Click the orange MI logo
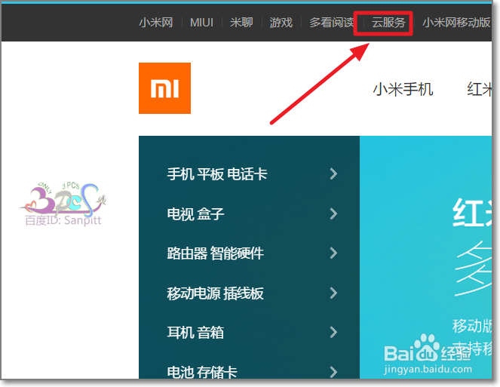500x387 pixels. (164, 88)
